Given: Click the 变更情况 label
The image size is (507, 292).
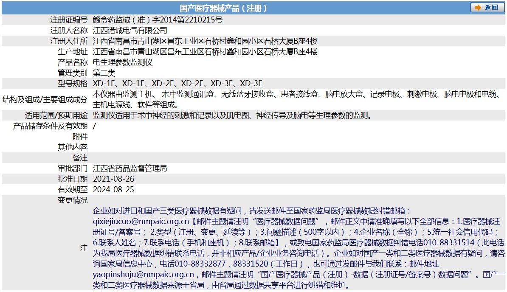Looking at the screenshot, I should tap(73, 200).
